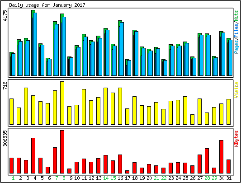Select the hits axis maximum value 4175

click(x=5, y=15)
